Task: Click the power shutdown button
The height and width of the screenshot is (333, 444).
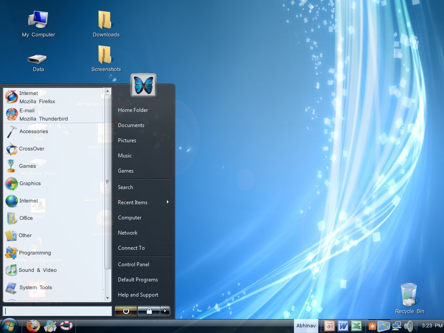Action: click(x=126, y=311)
